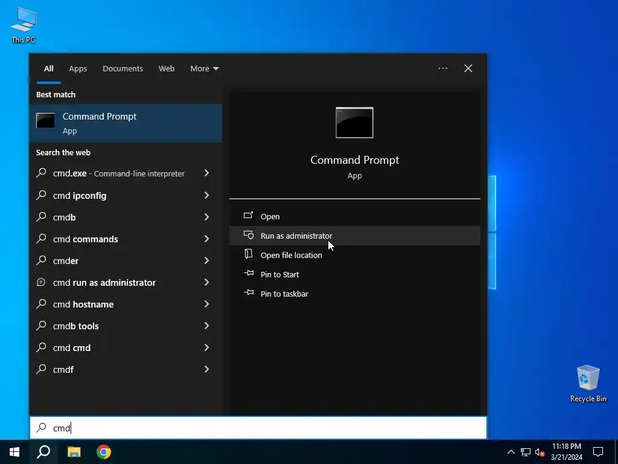Click the Open action's window icon
618x464 pixels.
pyautogui.click(x=248, y=216)
